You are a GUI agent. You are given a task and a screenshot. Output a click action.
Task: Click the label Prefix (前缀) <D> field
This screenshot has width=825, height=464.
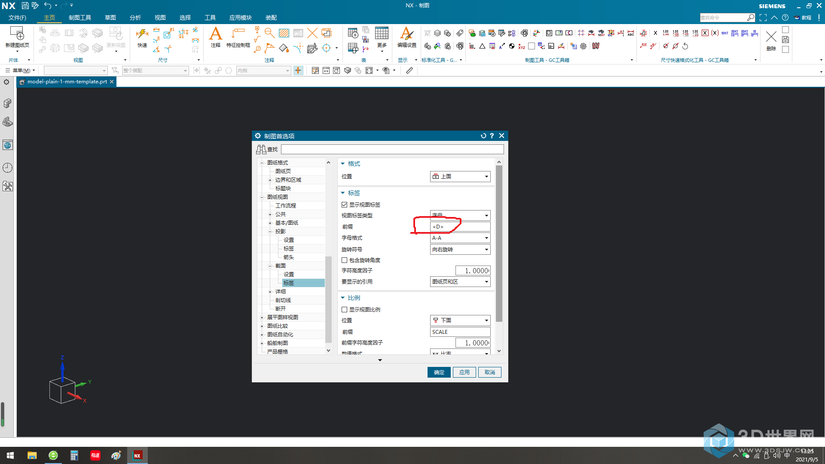coord(460,227)
